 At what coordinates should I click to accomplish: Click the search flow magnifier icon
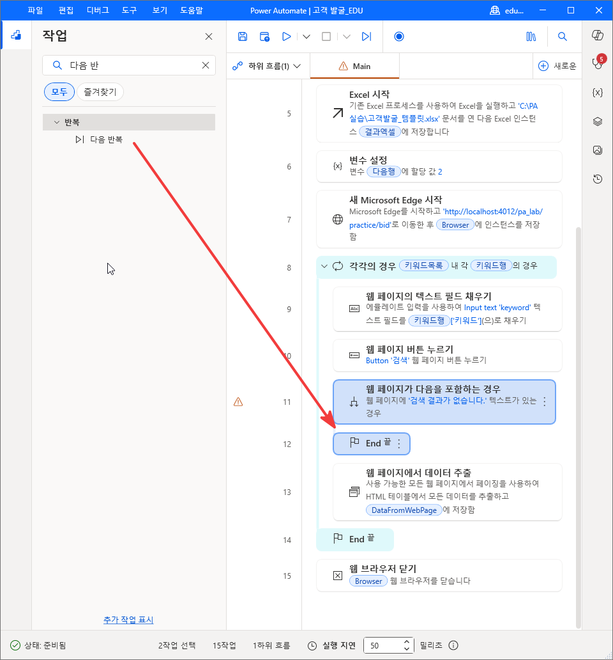pos(562,36)
